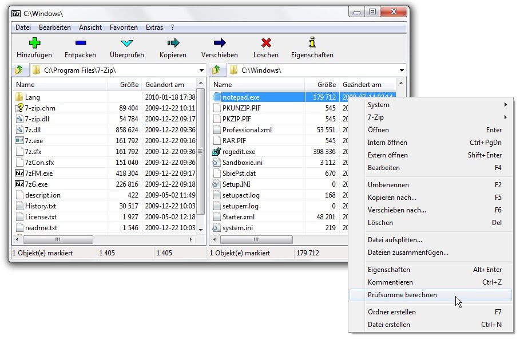
Task: Click the 7-Zip title bar logo icon
Action: (16, 13)
